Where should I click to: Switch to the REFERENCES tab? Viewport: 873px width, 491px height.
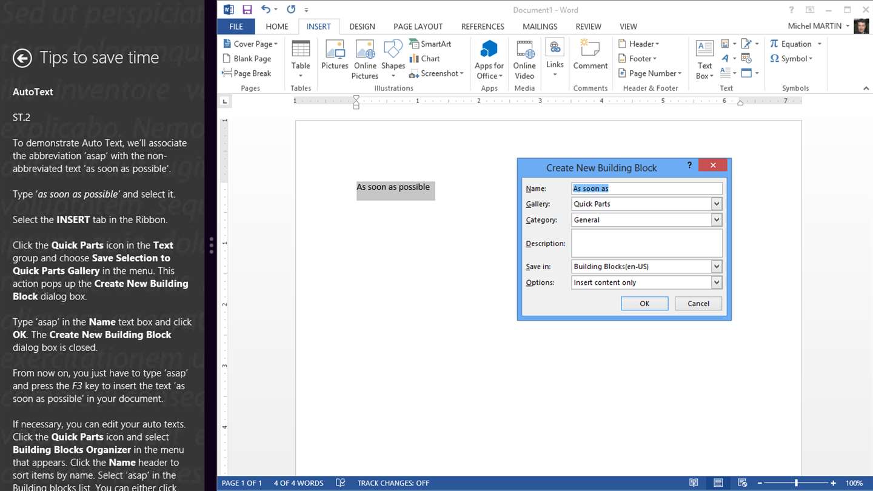click(483, 27)
